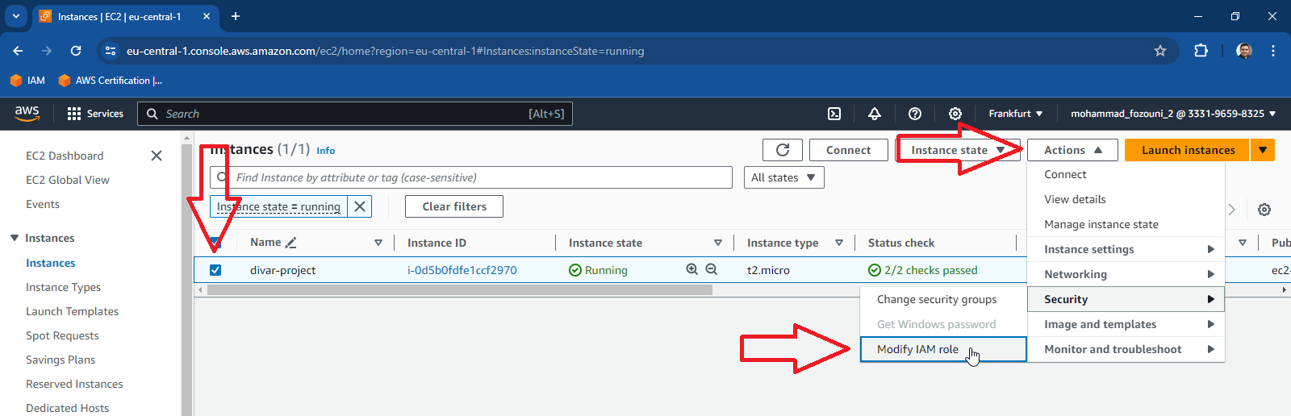
Task: Open the mohammad_fozouni_2 account menu
Action: click(1173, 114)
